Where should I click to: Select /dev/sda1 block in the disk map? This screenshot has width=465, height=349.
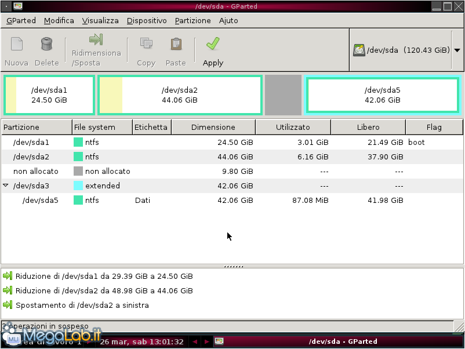pyautogui.click(x=49, y=95)
